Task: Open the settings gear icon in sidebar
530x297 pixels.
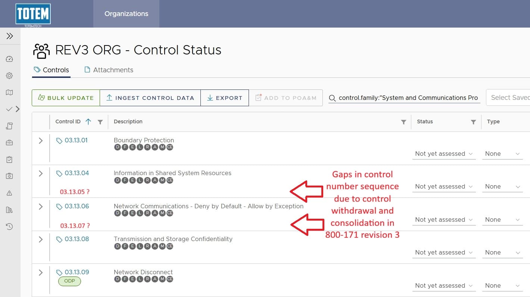Action: point(10,76)
